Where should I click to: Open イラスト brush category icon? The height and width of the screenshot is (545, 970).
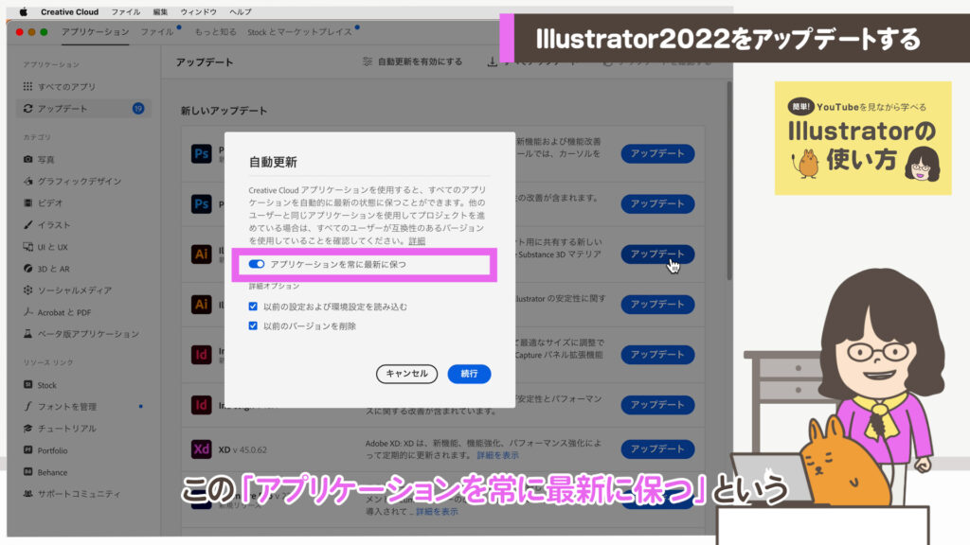coord(27,225)
